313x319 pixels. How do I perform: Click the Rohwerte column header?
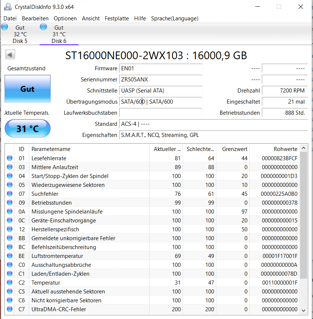tap(274, 149)
